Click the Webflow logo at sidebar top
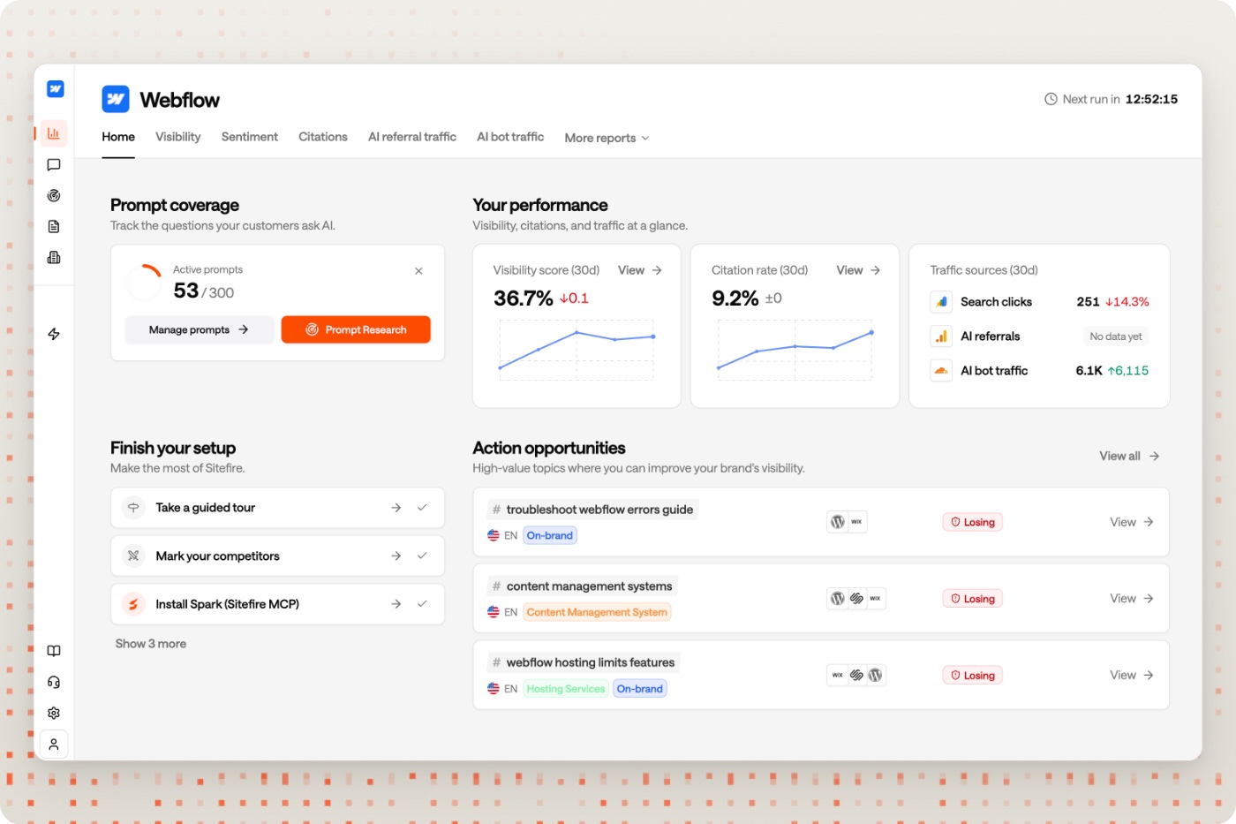 click(55, 88)
